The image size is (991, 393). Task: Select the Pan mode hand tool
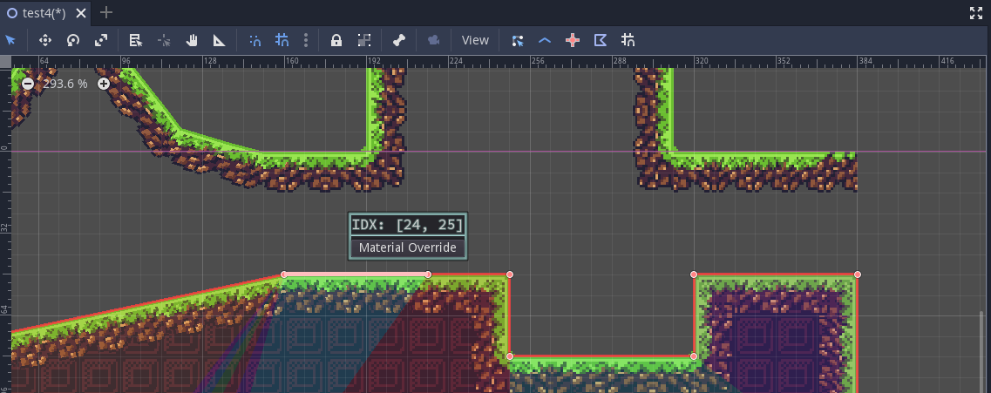[x=192, y=40]
